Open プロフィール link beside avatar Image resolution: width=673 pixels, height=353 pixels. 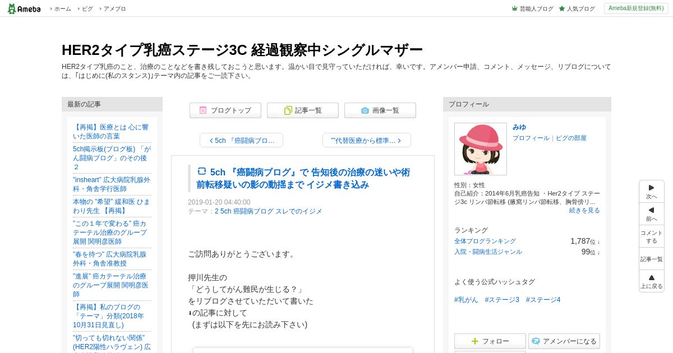[x=531, y=138]
